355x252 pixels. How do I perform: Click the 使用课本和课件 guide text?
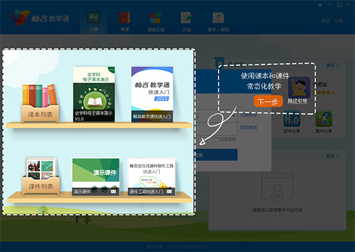[265, 75]
